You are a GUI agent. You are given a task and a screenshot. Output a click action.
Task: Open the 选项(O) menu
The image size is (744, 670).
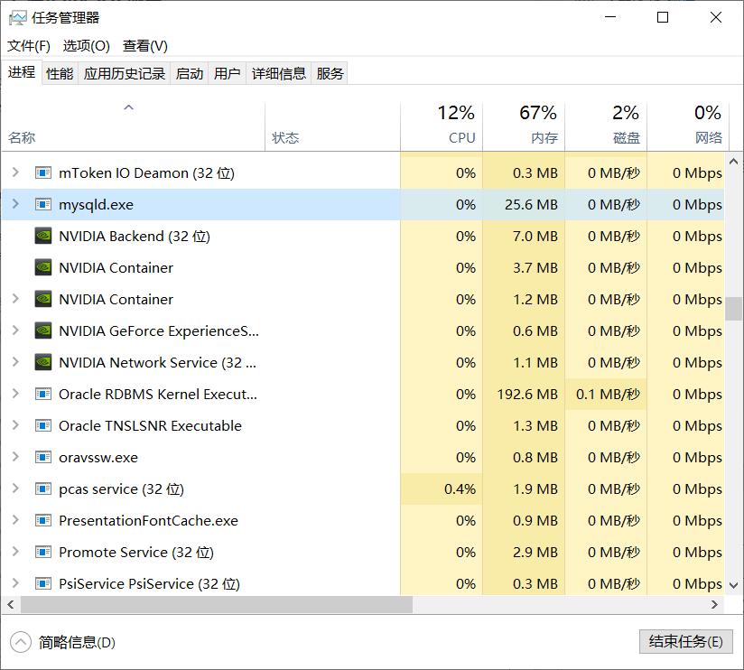tap(87, 46)
